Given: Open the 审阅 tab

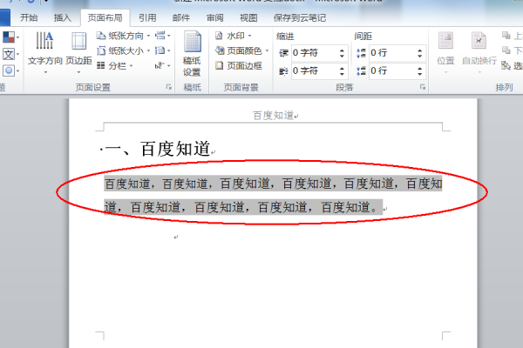Looking at the screenshot, I should click(x=214, y=17).
